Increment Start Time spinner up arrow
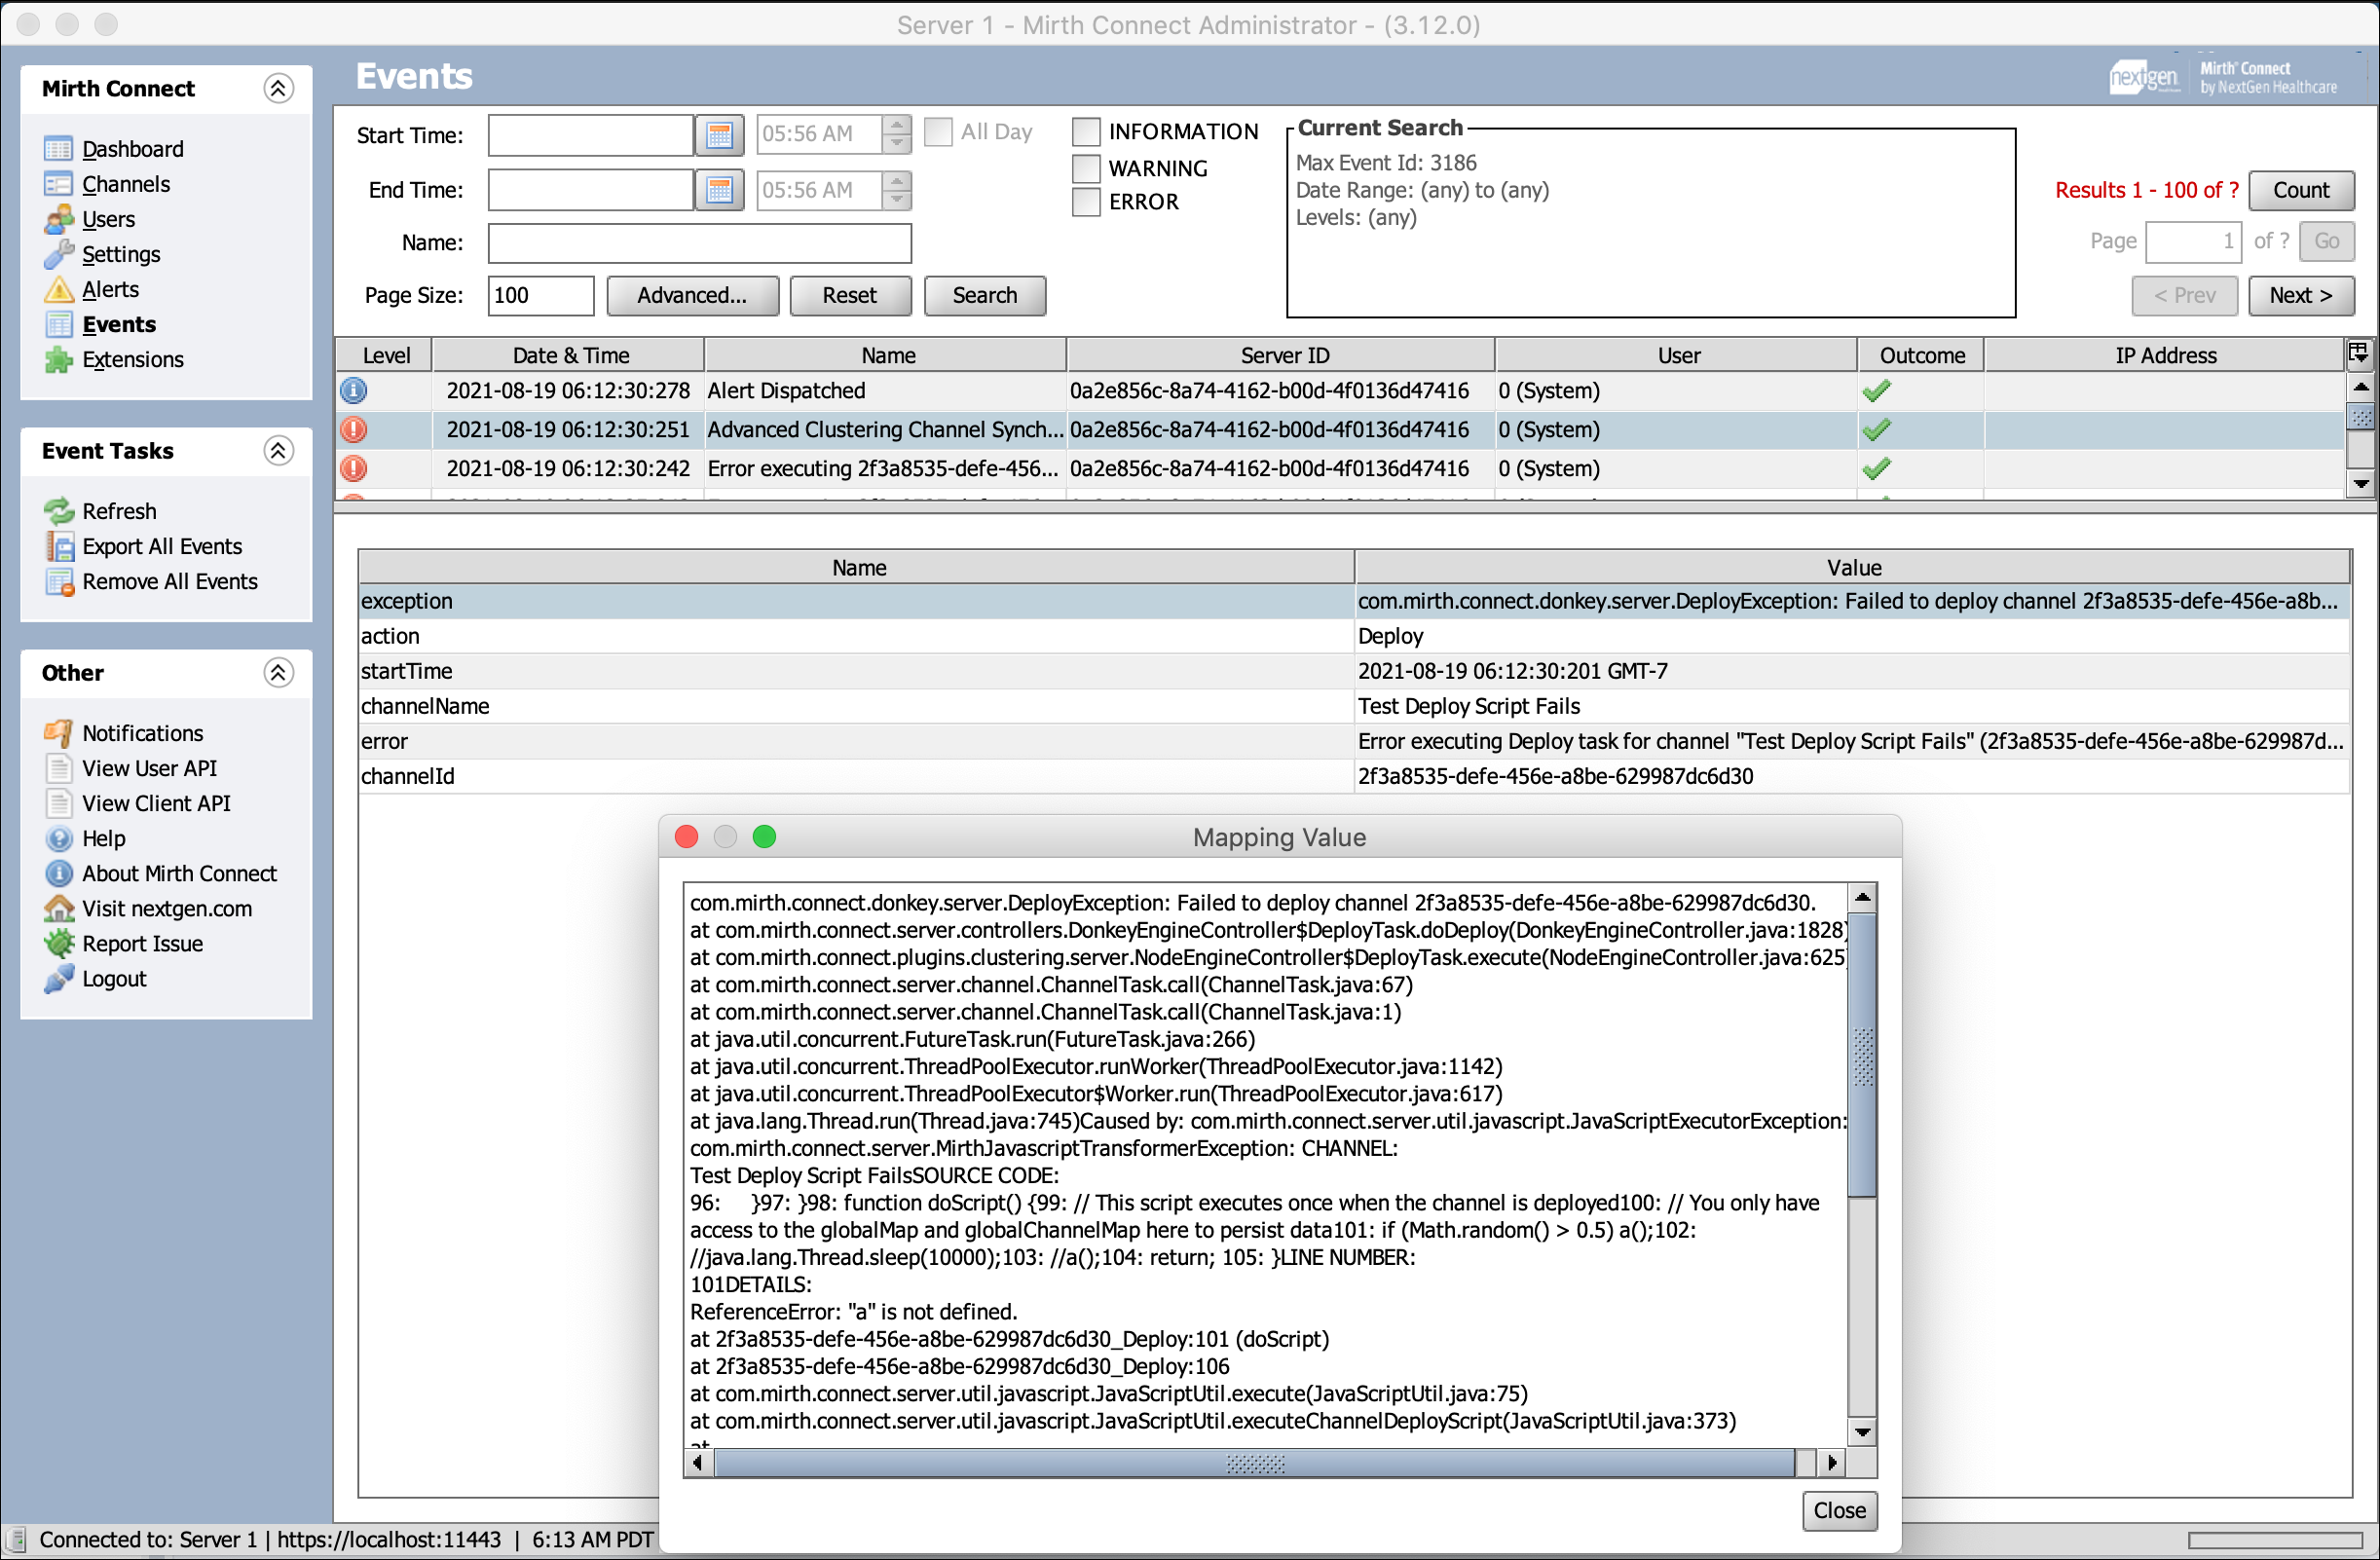Screen dimensions: 2380x1560 pos(897,125)
